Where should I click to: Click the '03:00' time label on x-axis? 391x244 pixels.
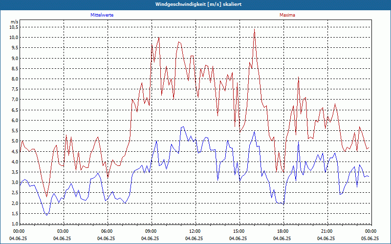coord(63,231)
